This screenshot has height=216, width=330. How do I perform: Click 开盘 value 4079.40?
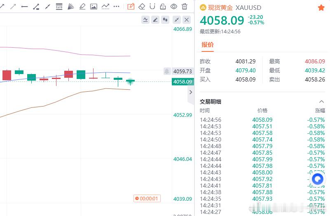point(246,70)
